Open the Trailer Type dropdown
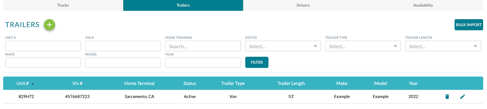Viewport: 487px width, 109px height. (363, 46)
